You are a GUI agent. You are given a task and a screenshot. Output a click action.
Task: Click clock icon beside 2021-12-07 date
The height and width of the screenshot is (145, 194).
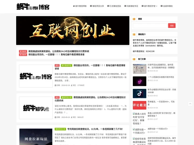click(148, 119)
